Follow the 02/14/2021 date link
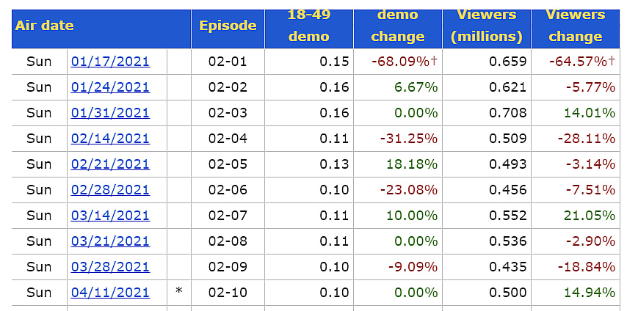Screen dimensions: 627x311 110,139
